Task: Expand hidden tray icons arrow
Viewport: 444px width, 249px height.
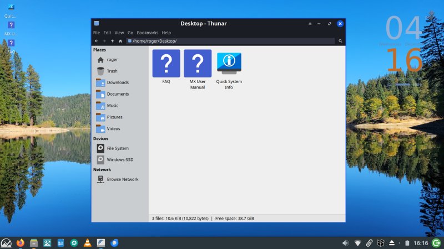Action: [x=400, y=243]
